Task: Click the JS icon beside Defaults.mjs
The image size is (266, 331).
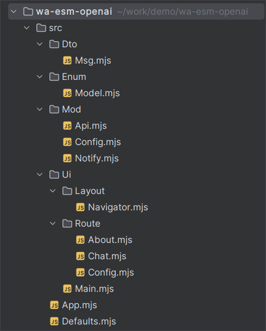Action: [54, 322]
